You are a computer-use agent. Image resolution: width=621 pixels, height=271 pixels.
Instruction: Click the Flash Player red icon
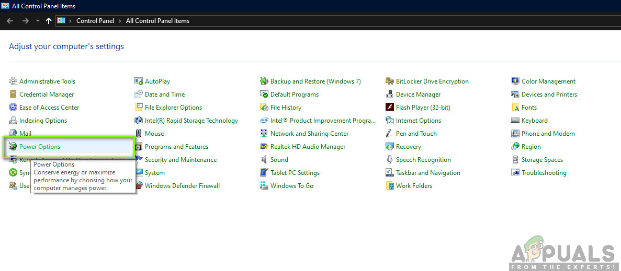(390, 108)
